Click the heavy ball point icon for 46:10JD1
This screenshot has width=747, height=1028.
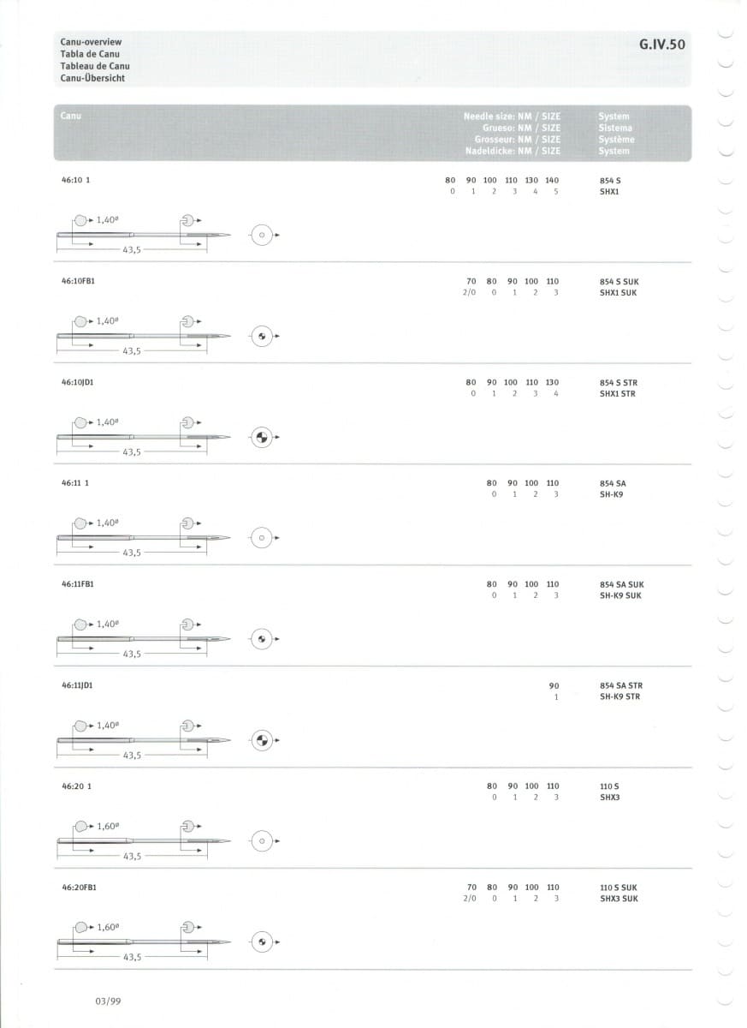click(262, 438)
